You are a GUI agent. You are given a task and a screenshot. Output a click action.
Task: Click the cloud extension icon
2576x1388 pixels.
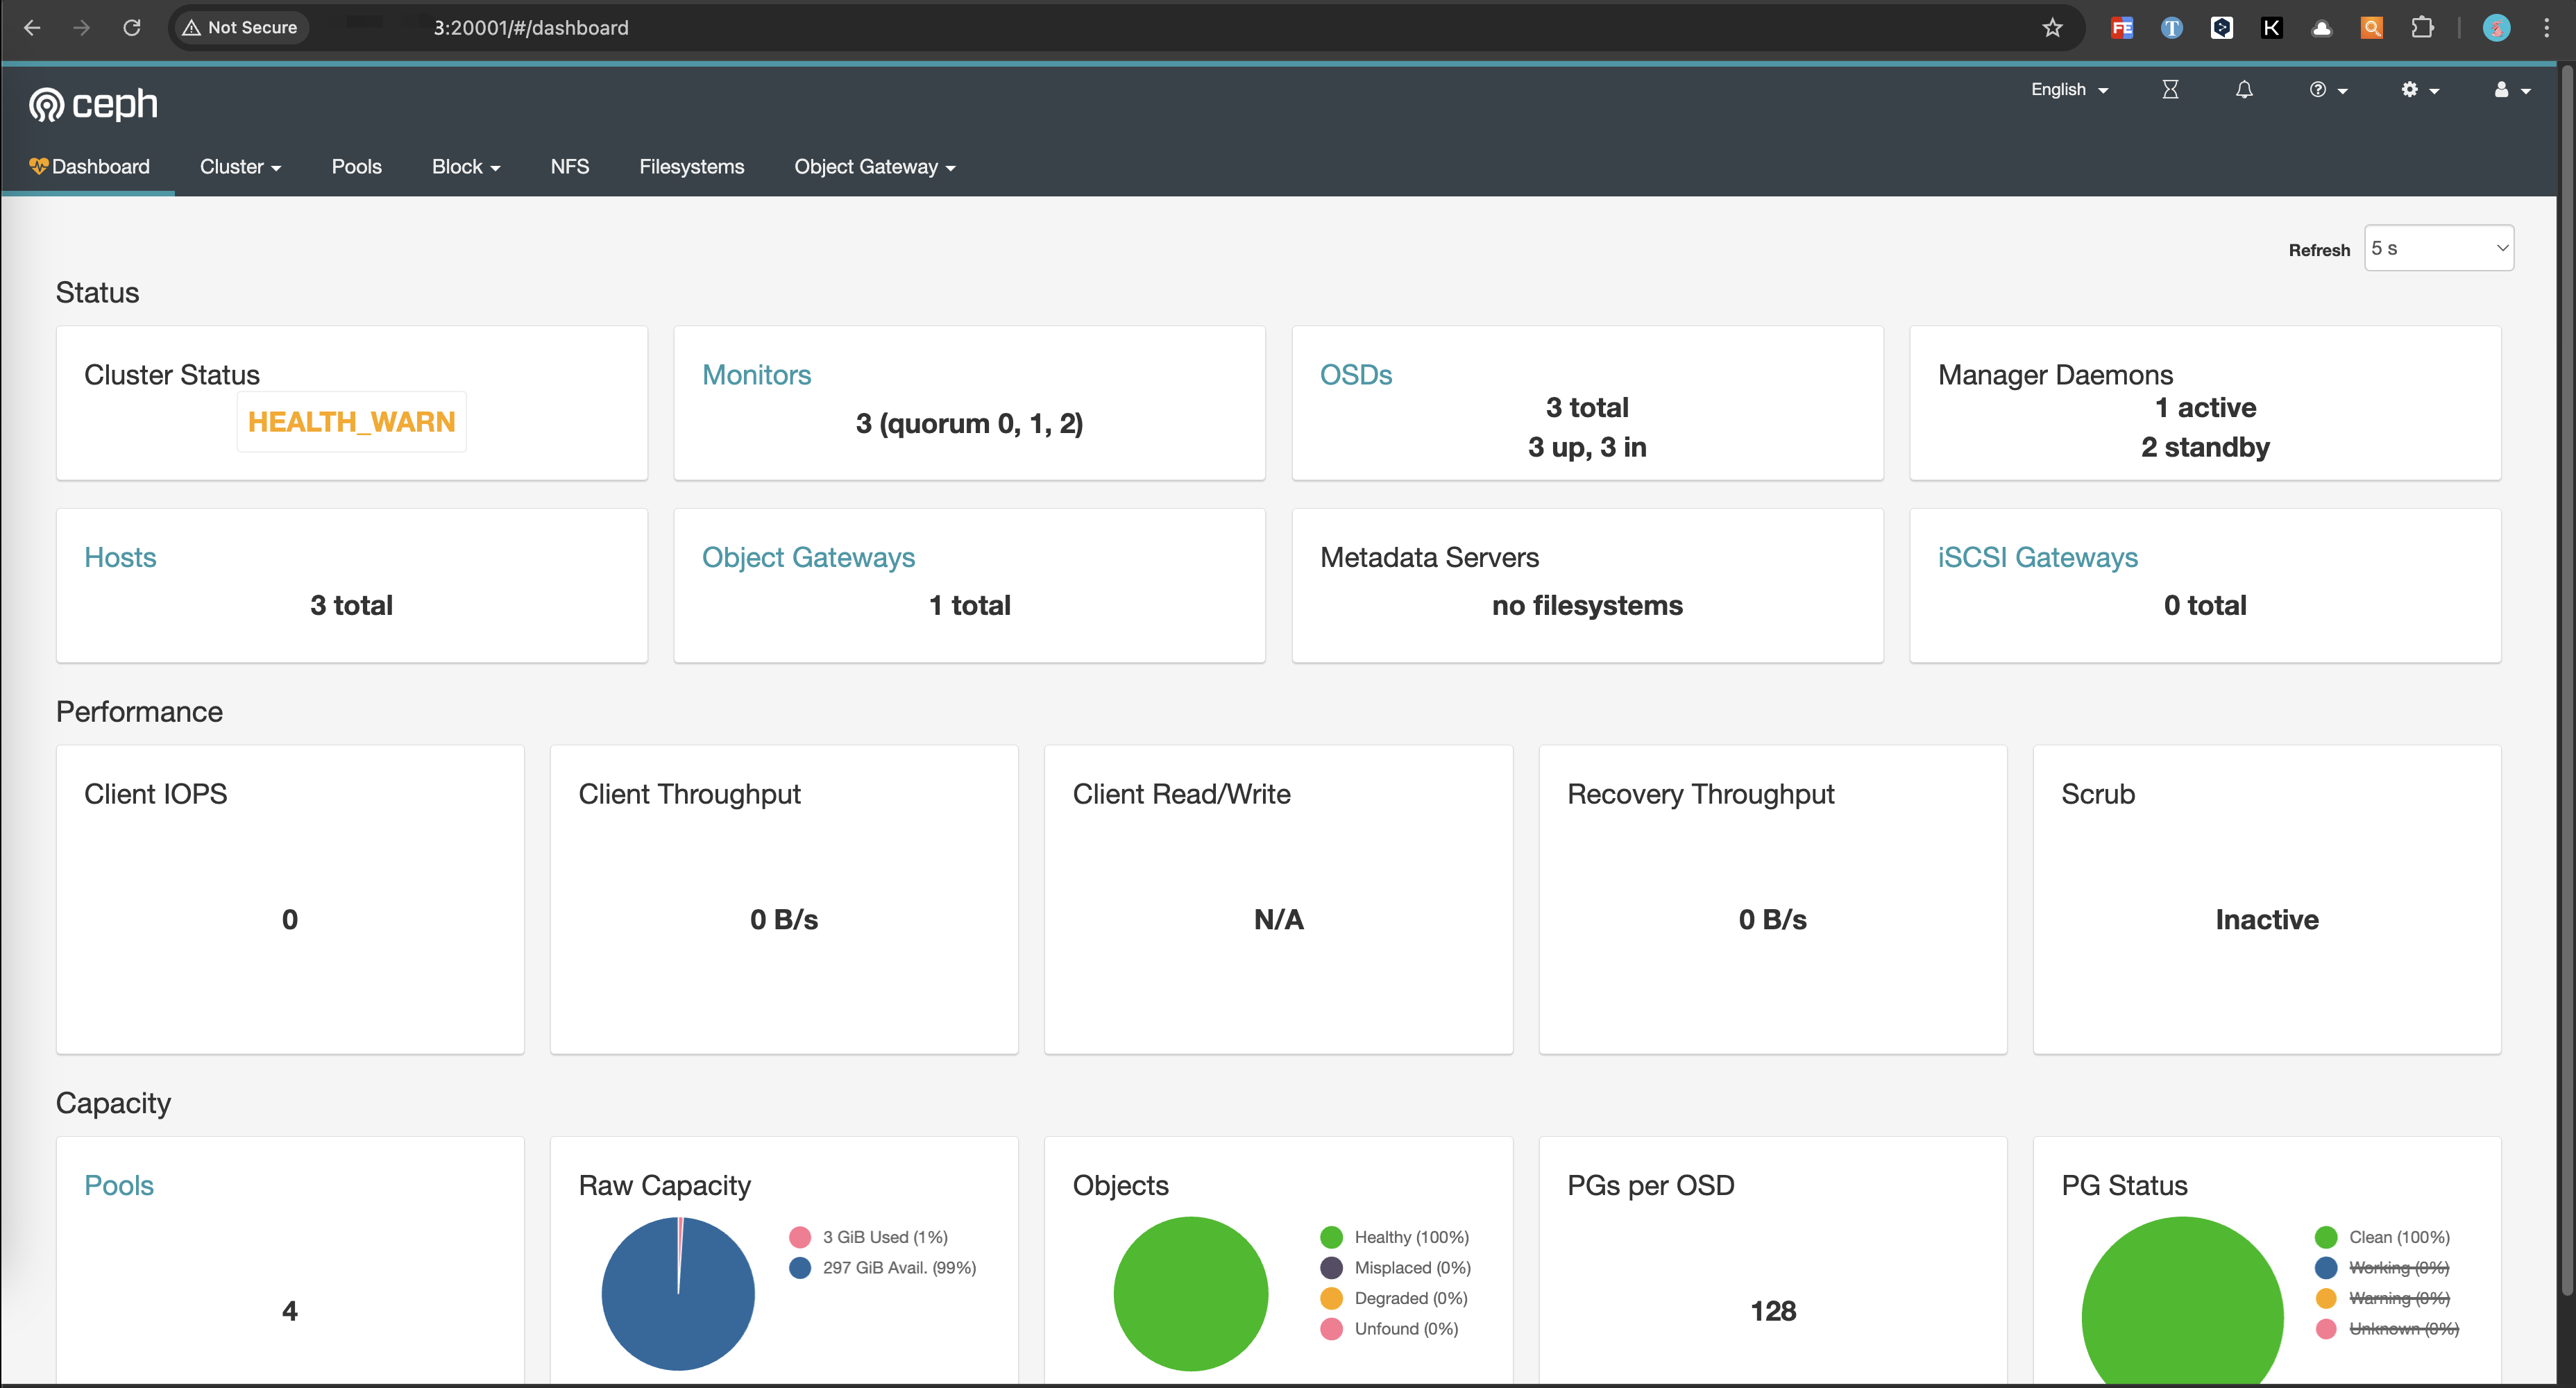coord(2322,28)
